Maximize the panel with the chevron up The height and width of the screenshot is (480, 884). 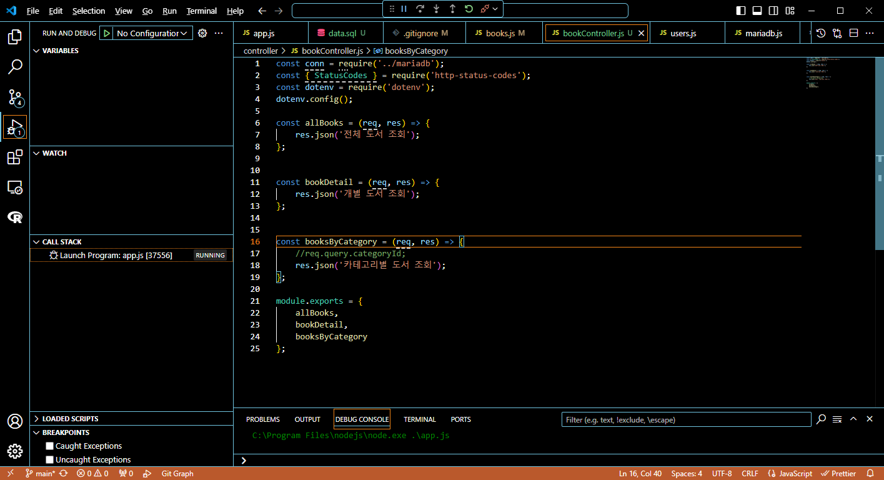[853, 419]
